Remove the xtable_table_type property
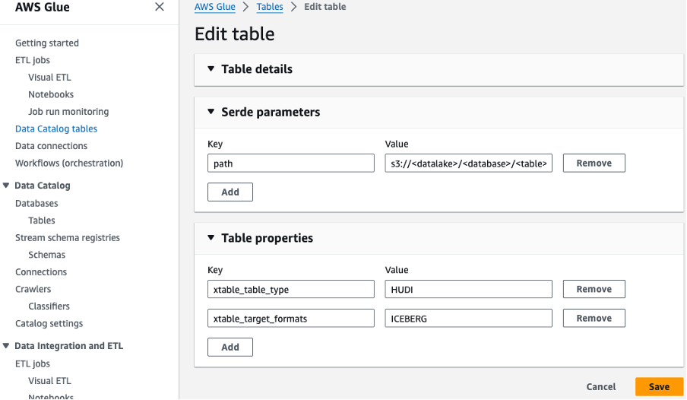 (594, 289)
